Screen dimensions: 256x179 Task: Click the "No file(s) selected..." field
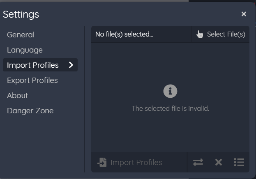(141, 34)
